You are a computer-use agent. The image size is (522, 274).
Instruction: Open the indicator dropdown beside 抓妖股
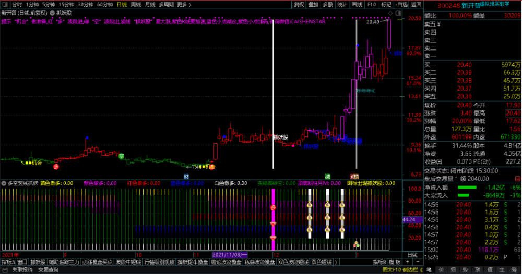pyautogui.click(x=52, y=13)
